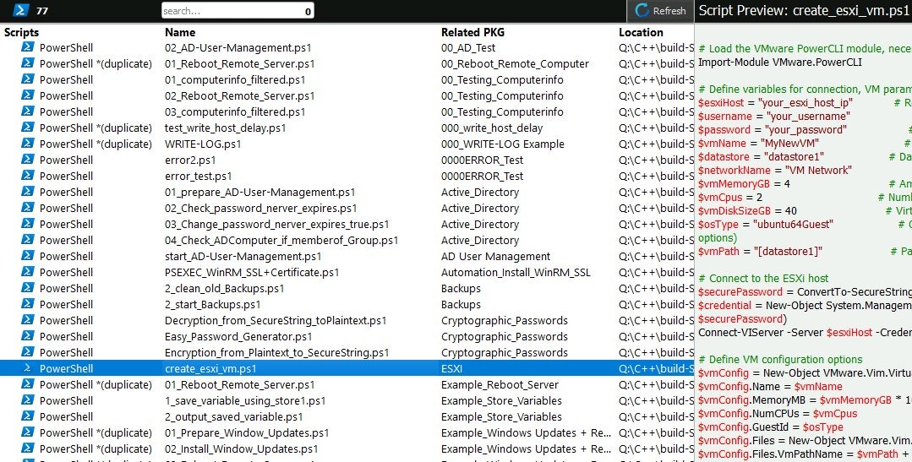Select script WRITE-LOG.ps1
The width and height of the screenshot is (912, 462).
[203, 144]
